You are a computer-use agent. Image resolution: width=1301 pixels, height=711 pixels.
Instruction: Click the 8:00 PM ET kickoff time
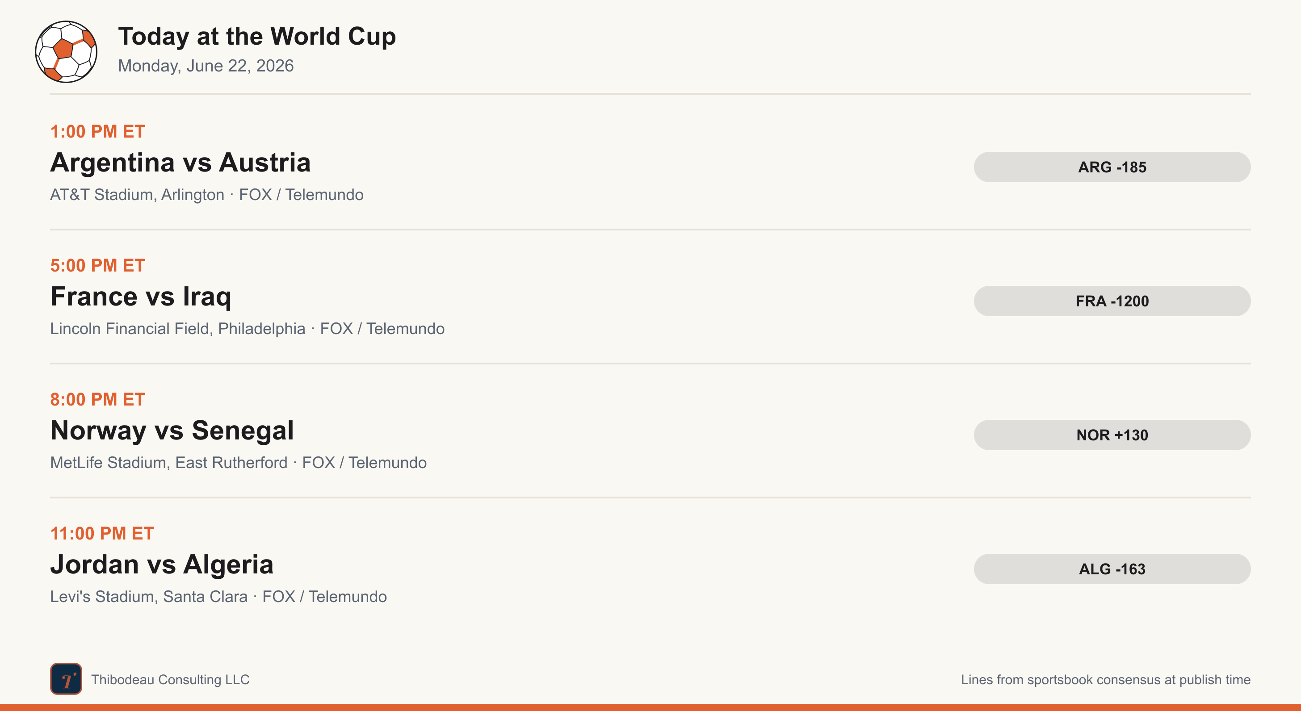tap(97, 399)
